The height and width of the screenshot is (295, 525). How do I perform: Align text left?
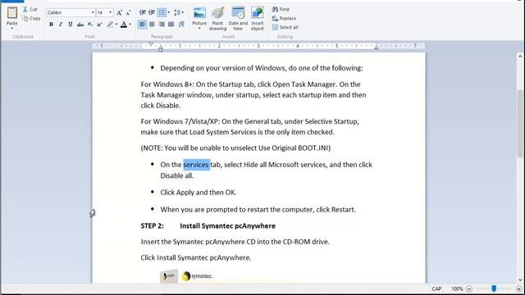142,24
